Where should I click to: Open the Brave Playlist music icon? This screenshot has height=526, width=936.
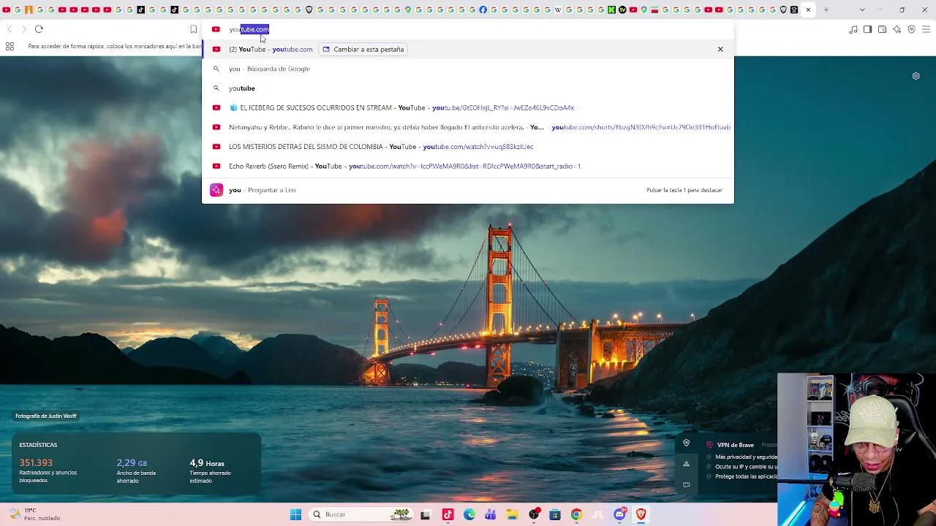click(x=853, y=29)
